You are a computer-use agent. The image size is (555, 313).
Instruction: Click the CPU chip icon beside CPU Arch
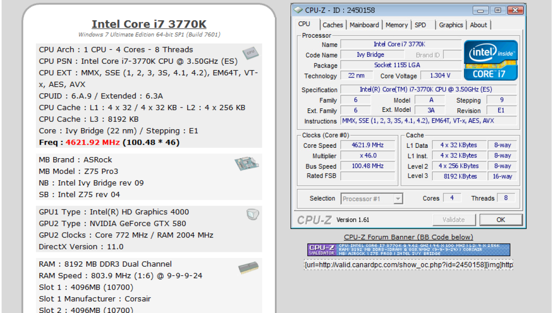pos(251,52)
